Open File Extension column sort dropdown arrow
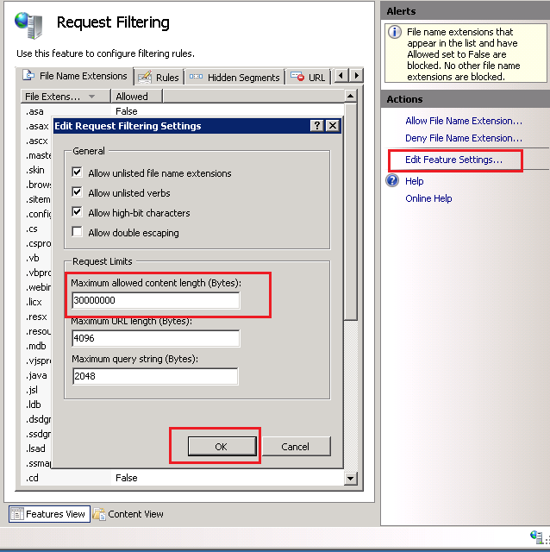 pos(92,97)
